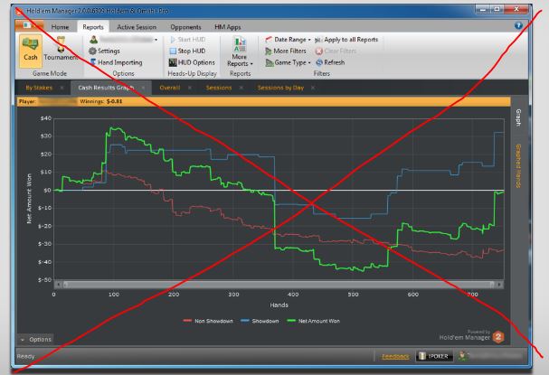Click the application menu orb button

(29, 26)
